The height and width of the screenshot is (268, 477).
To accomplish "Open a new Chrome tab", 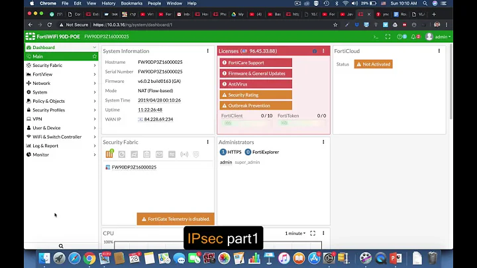I will pos(434,15).
